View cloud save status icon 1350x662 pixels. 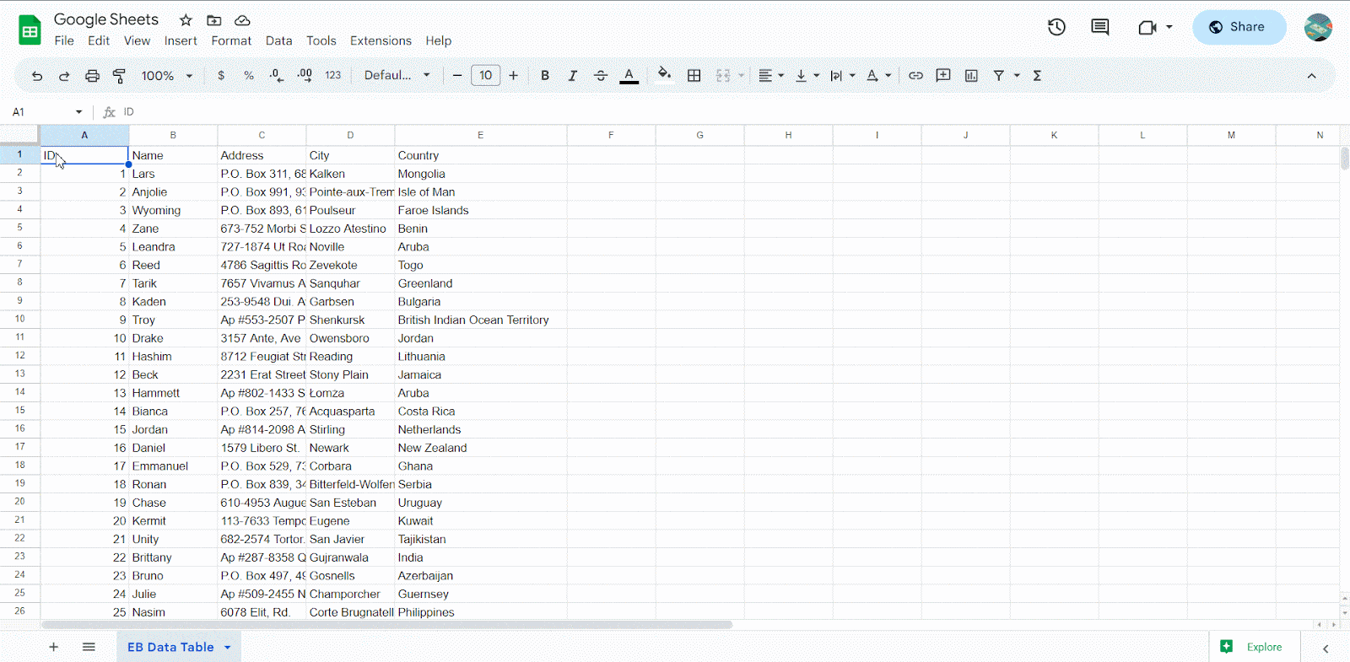point(242,20)
